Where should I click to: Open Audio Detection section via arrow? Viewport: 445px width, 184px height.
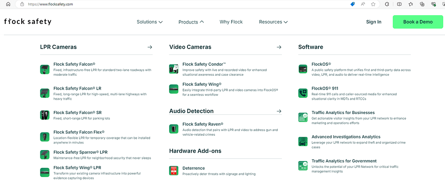[279, 111]
